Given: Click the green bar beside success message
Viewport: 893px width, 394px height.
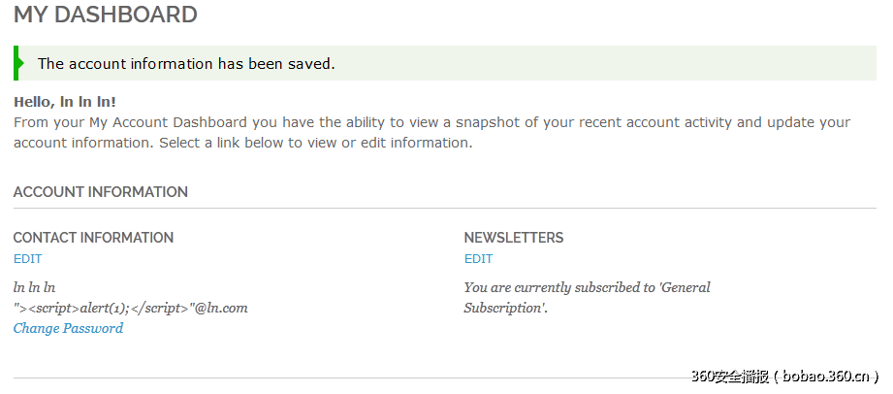Looking at the screenshot, I should 17,63.
